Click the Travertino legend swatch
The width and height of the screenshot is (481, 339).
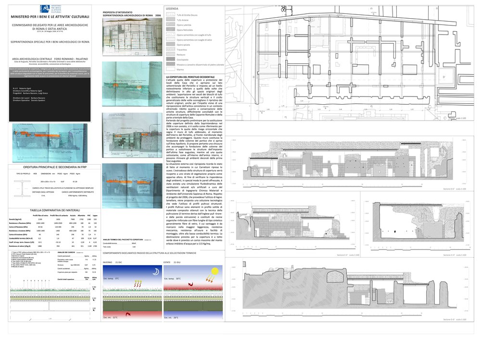(170, 49)
